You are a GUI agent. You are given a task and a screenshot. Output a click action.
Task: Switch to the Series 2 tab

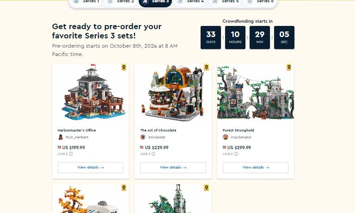121,2
